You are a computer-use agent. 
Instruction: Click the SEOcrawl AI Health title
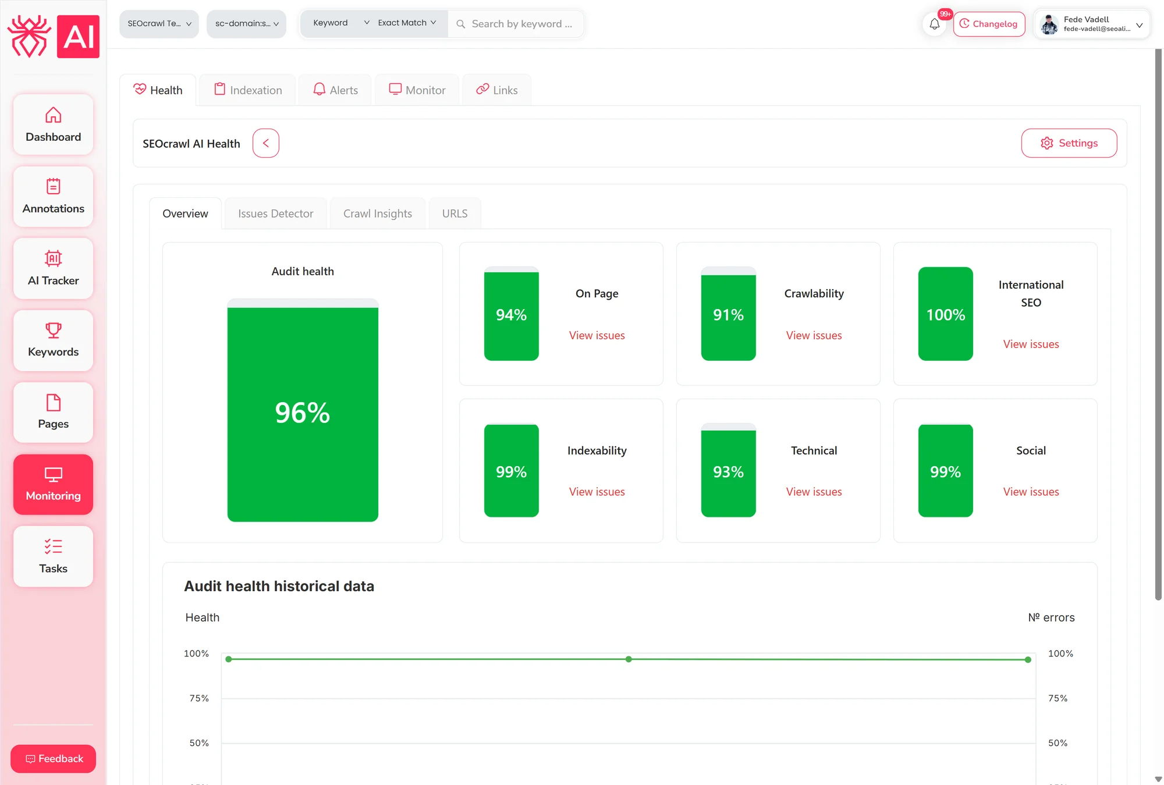tap(191, 144)
